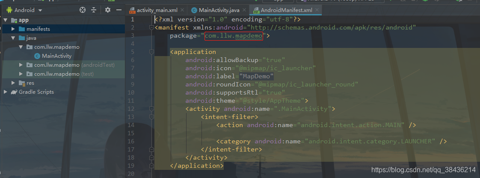
Task: Open the Project panel gear settings
Action: point(108,10)
